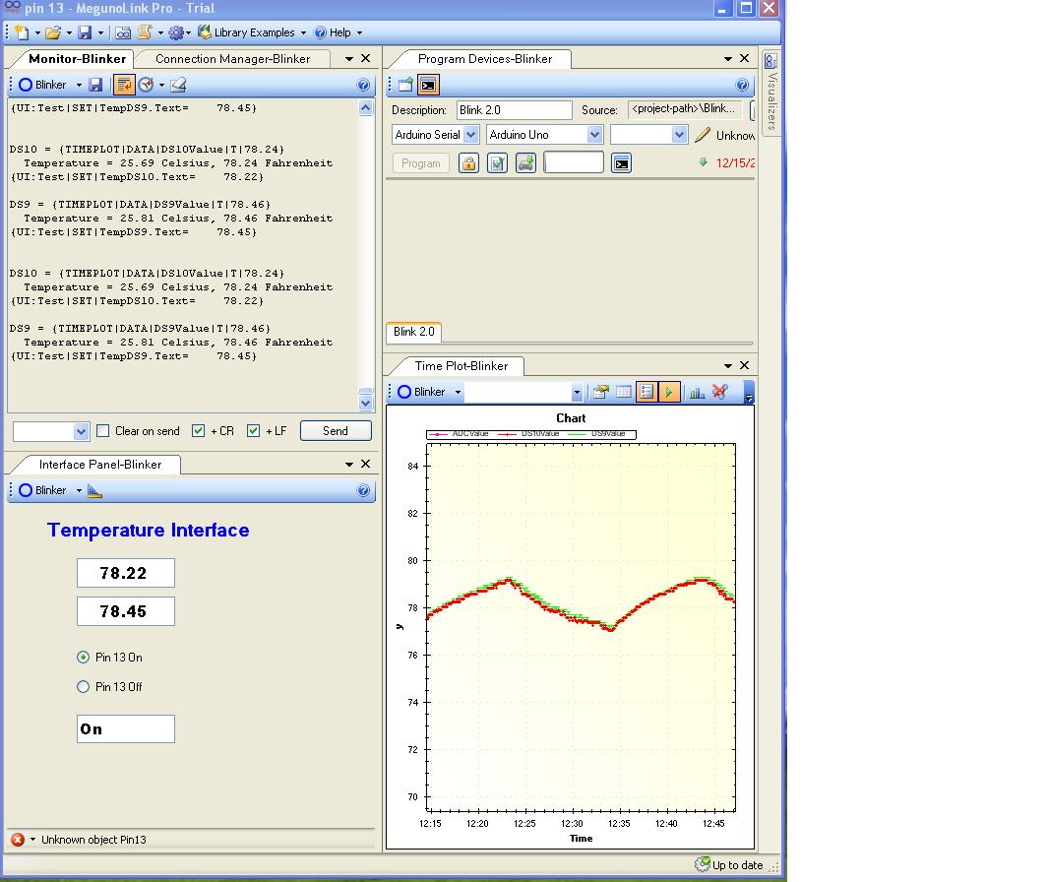The width and height of the screenshot is (1047, 882).
Task: Click the verify sketch icon in Program Devices
Action: click(497, 163)
